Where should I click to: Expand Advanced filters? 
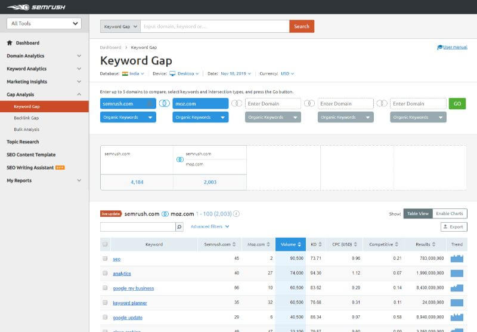(x=210, y=227)
